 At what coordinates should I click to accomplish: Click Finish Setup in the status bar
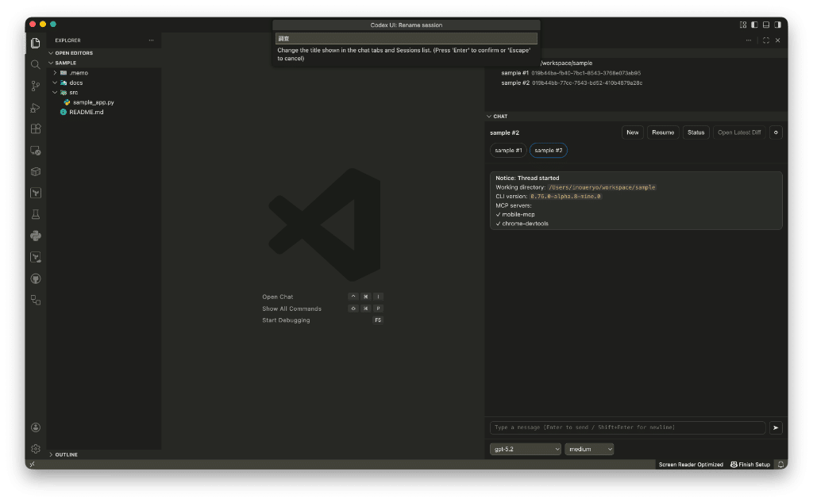coord(749,464)
